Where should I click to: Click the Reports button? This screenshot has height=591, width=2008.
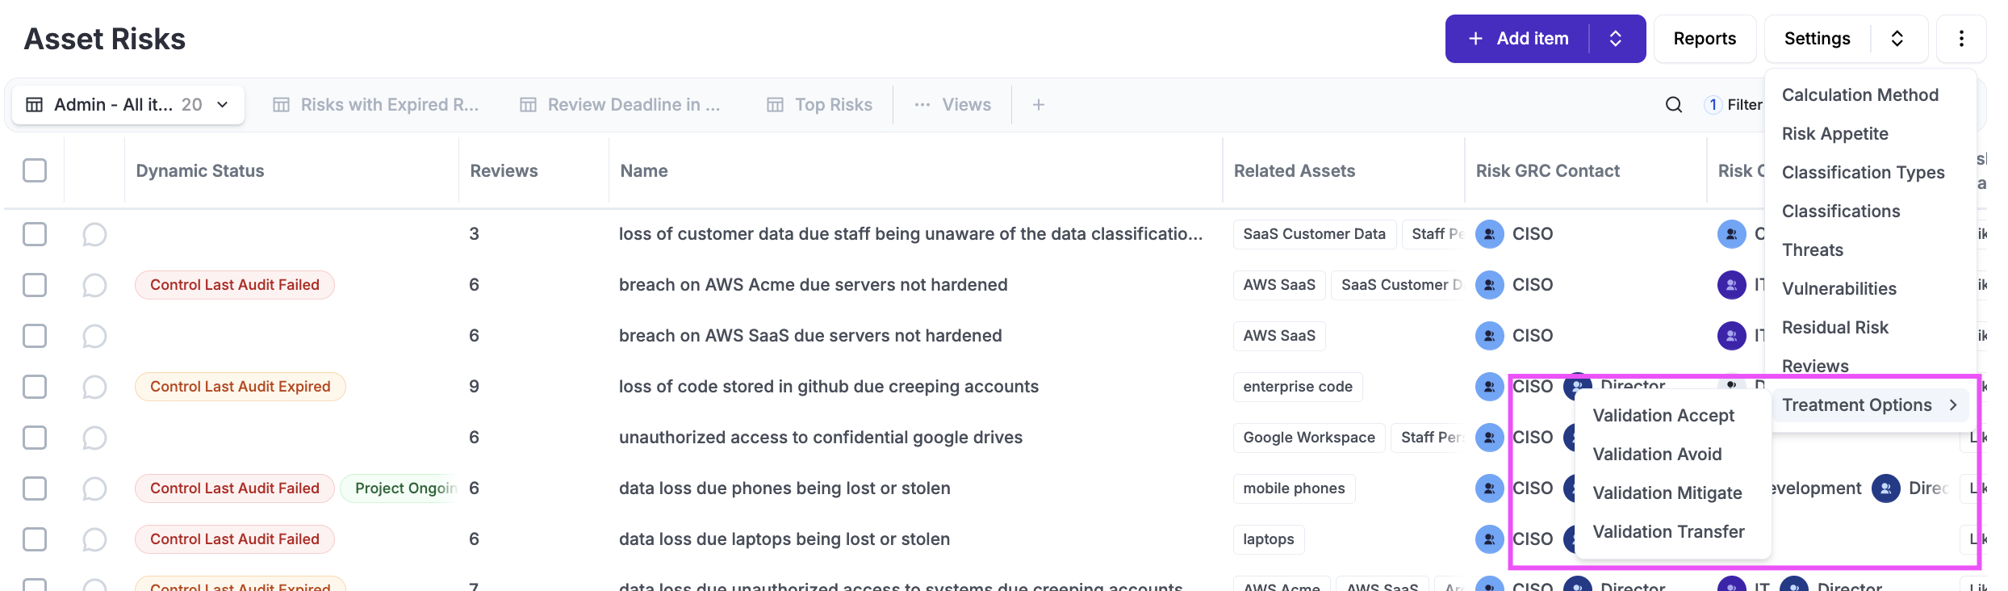coord(1704,39)
